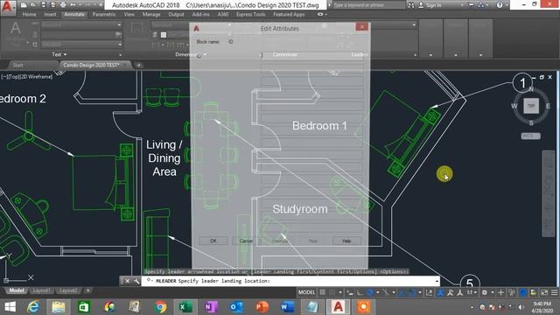
Task: Toggle polar tracking in status bar
Action: coord(369,292)
